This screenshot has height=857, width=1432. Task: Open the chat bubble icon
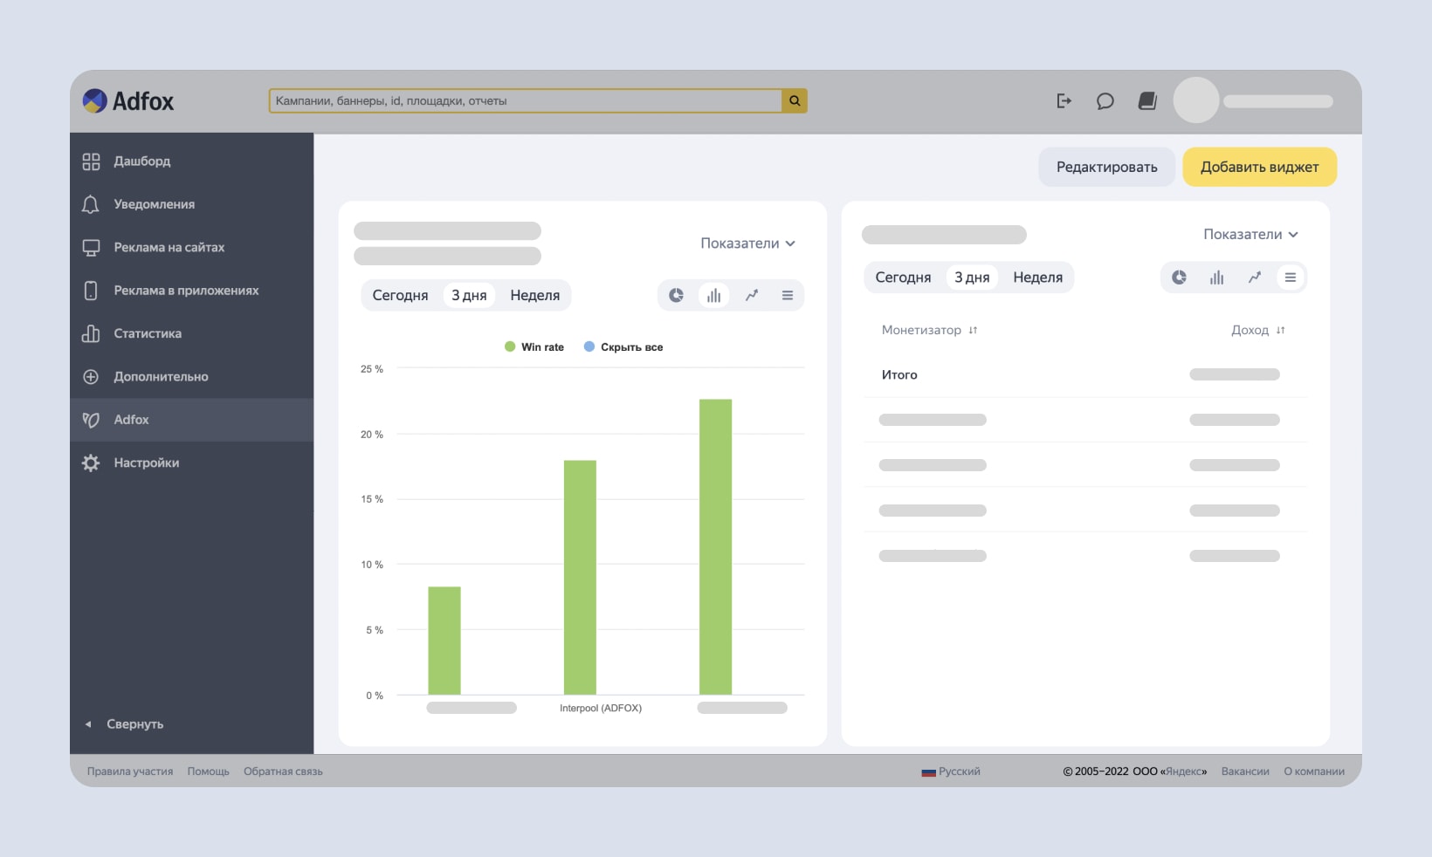coord(1105,101)
